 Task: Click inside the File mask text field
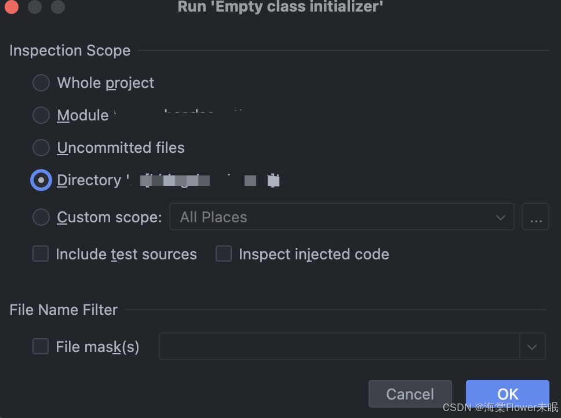click(339, 347)
